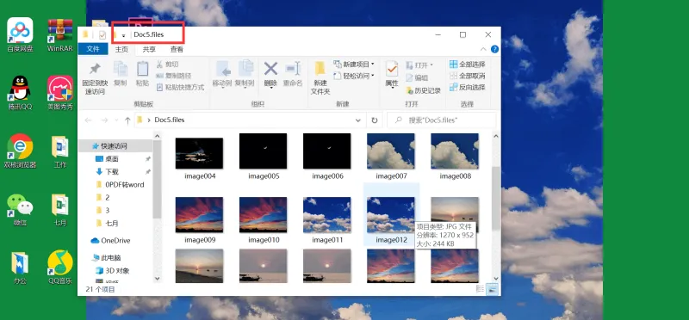Open 历史记录 history
689x320 pixels.
pyautogui.click(x=423, y=91)
